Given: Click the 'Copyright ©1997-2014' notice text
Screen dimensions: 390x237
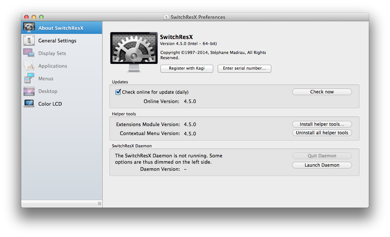Looking at the screenshot, I should 213,55.
